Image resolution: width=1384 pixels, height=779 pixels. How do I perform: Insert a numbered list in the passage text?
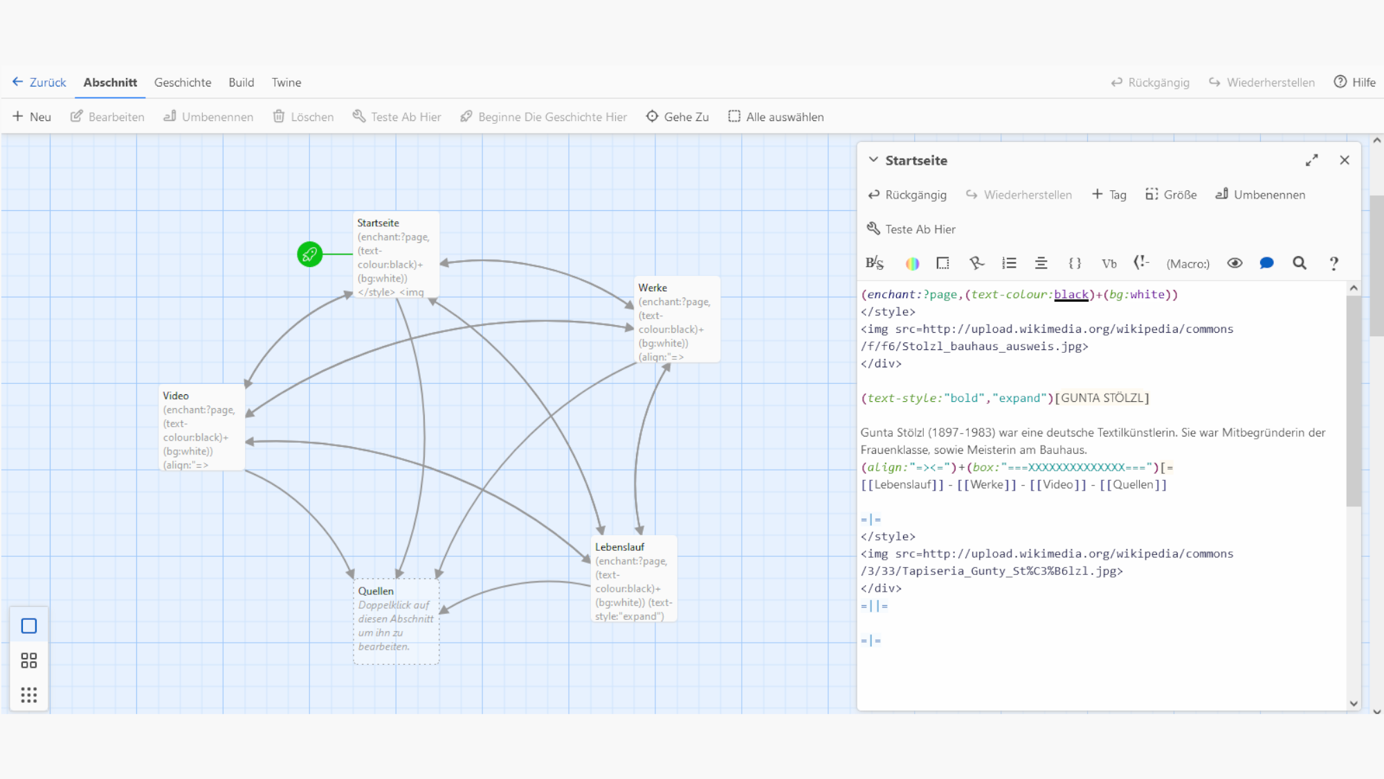[1008, 263]
